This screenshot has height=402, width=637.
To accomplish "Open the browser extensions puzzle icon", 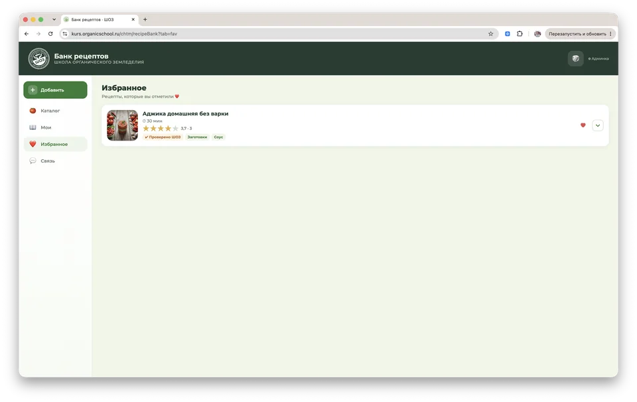I will [520, 34].
